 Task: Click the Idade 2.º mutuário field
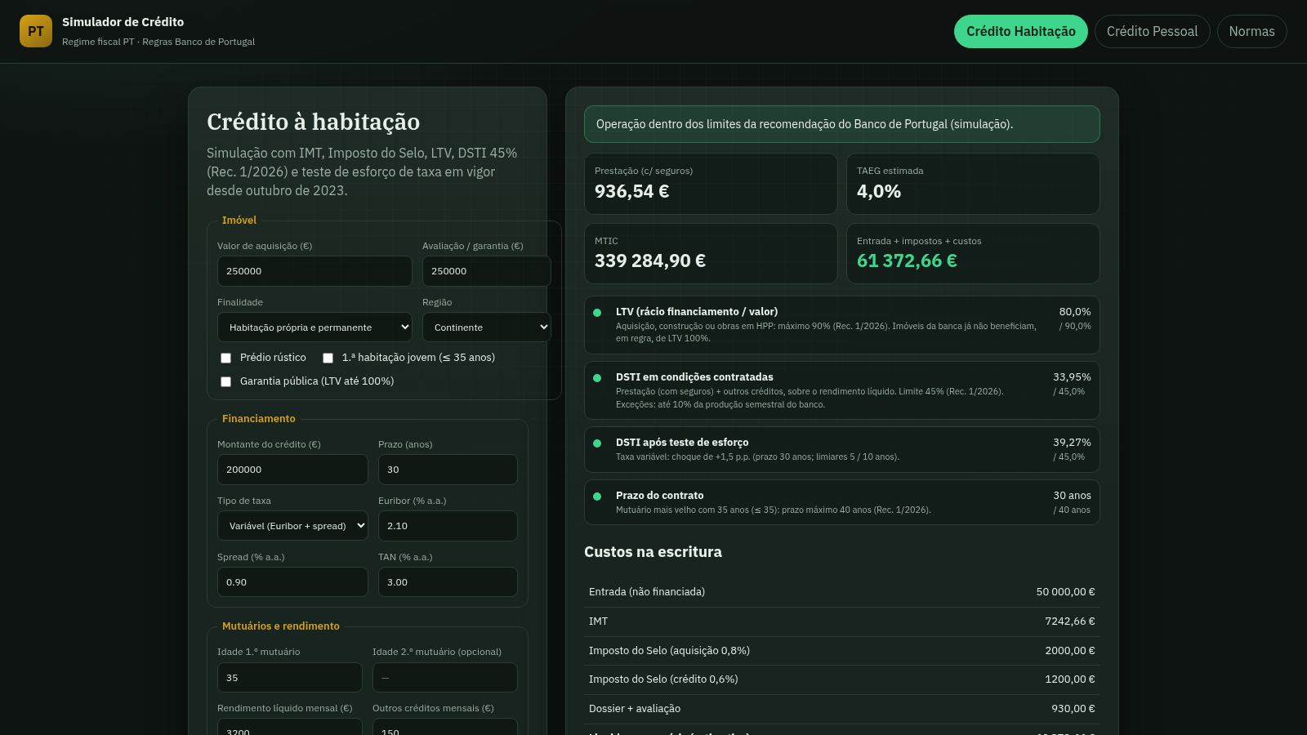point(445,678)
